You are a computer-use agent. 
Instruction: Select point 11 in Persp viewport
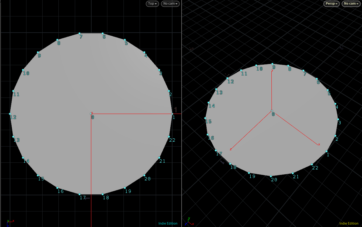coord(241,70)
